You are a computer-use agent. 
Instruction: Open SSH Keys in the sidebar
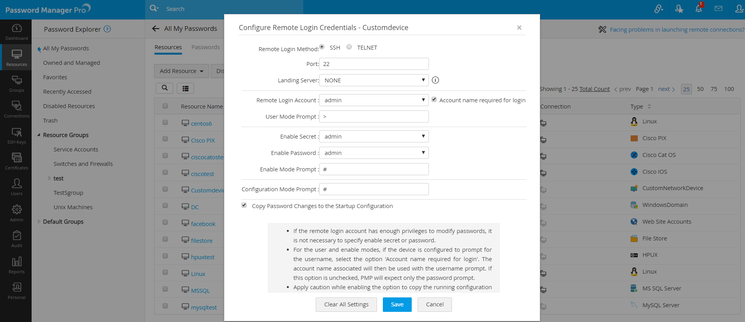16,135
